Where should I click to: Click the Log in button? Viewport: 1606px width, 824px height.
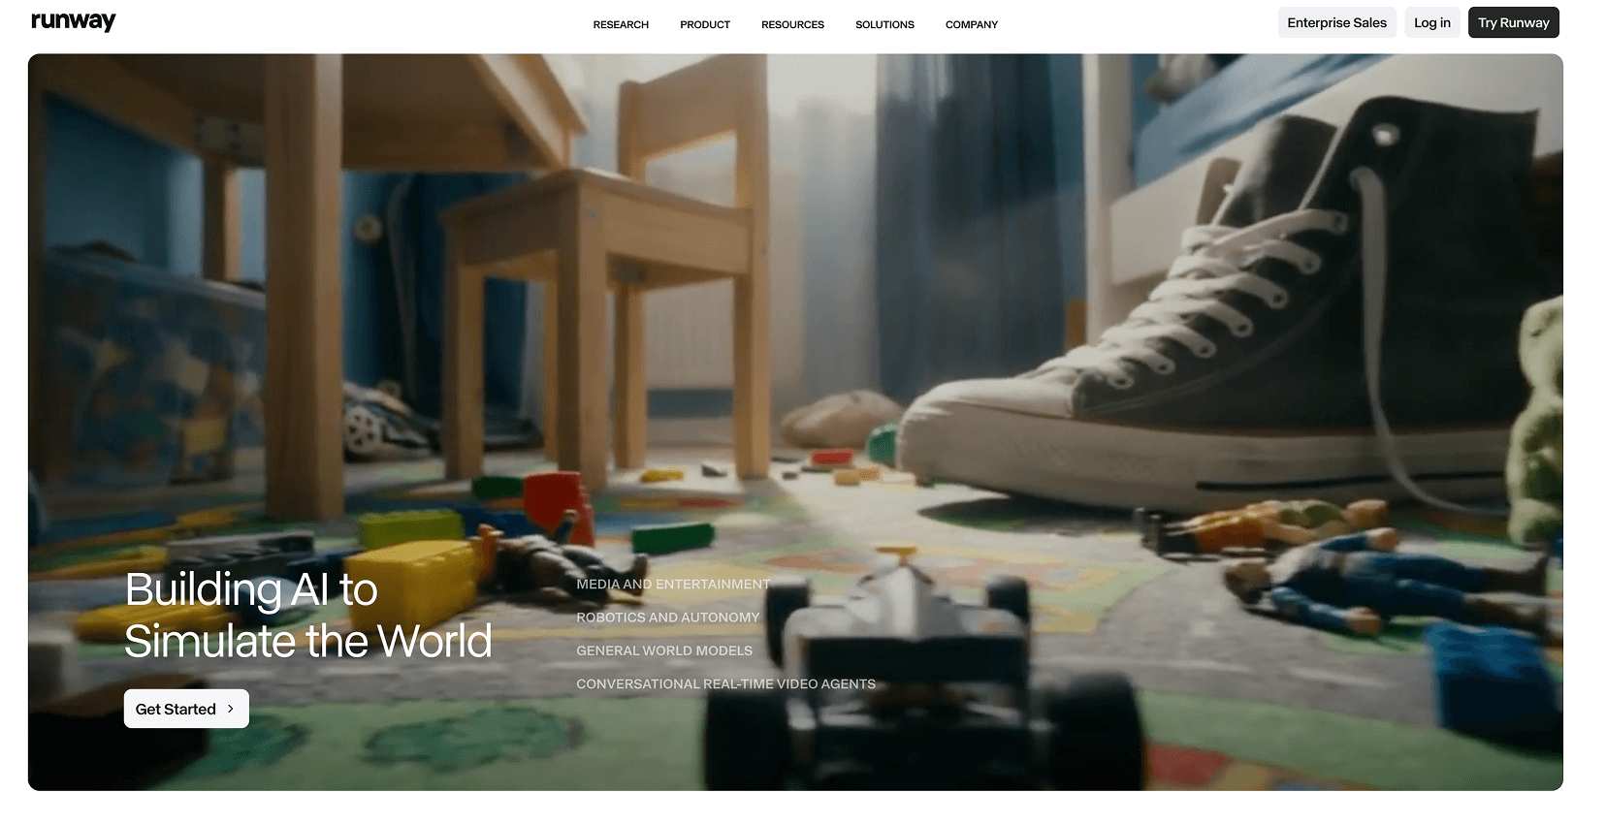pyautogui.click(x=1432, y=22)
